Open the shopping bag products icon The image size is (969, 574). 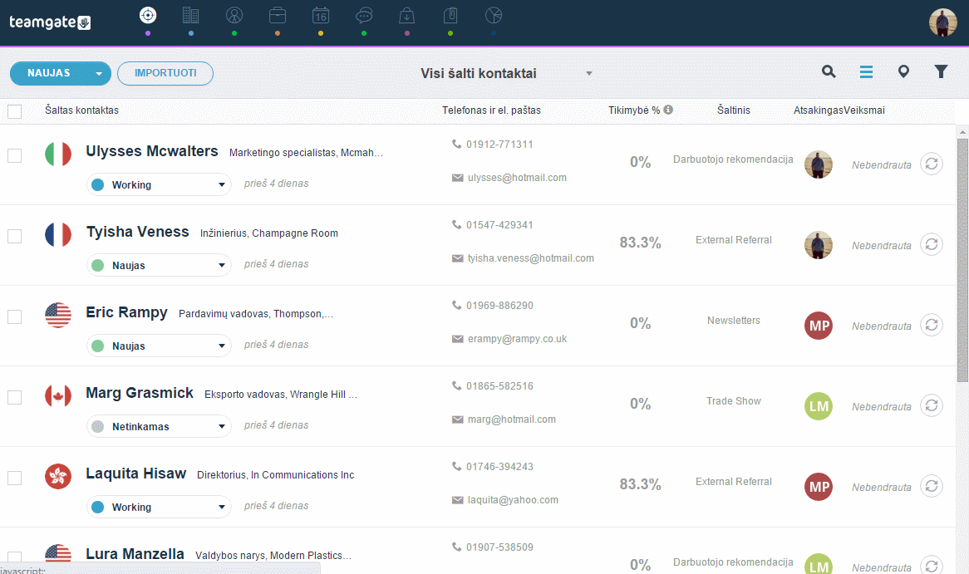click(406, 16)
